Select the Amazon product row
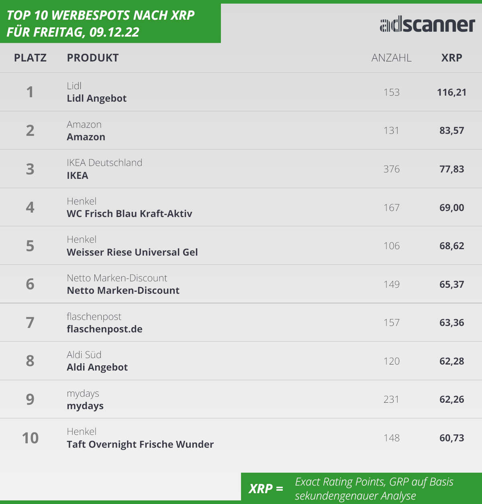482x504 pixels. click(x=241, y=130)
